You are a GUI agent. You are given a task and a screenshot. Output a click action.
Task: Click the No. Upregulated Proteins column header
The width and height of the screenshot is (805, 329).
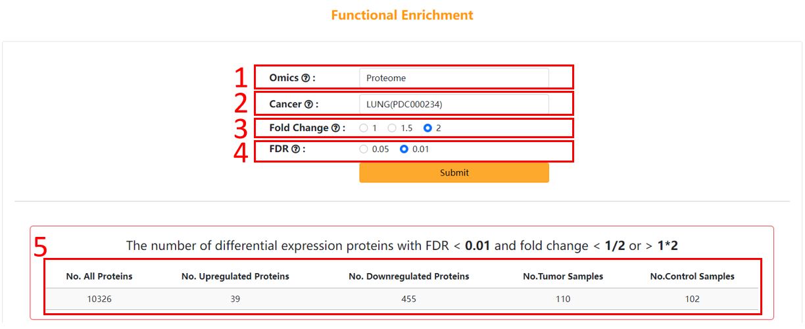point(235,276)
